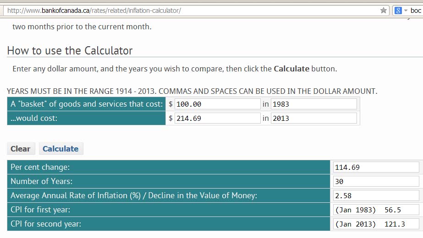Click the CPI for first year box

pyautogui.click(x=376, y=210)
